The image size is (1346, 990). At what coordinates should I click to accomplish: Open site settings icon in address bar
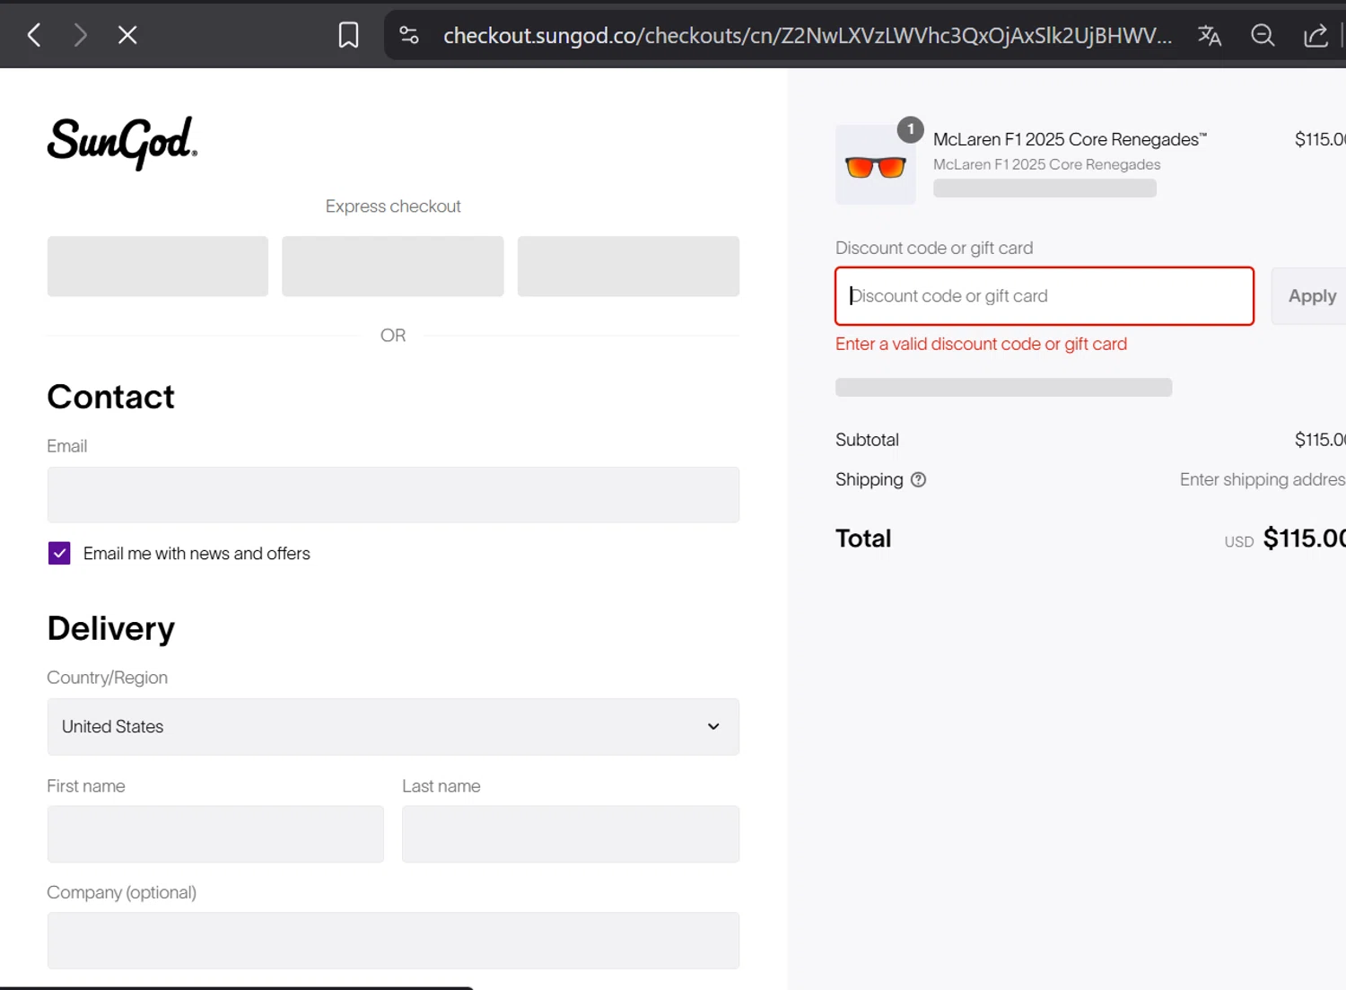(409, 35)
